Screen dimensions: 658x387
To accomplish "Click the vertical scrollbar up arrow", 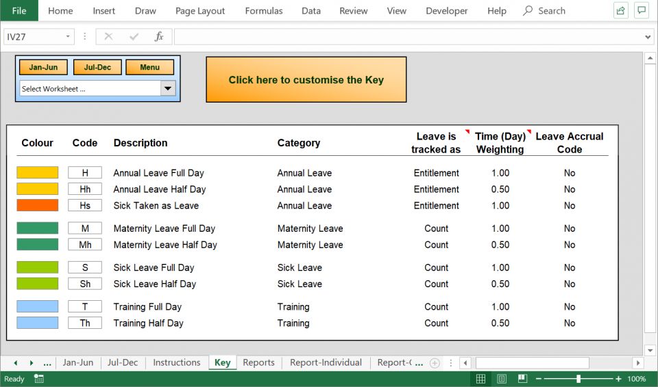I will 650,58.
